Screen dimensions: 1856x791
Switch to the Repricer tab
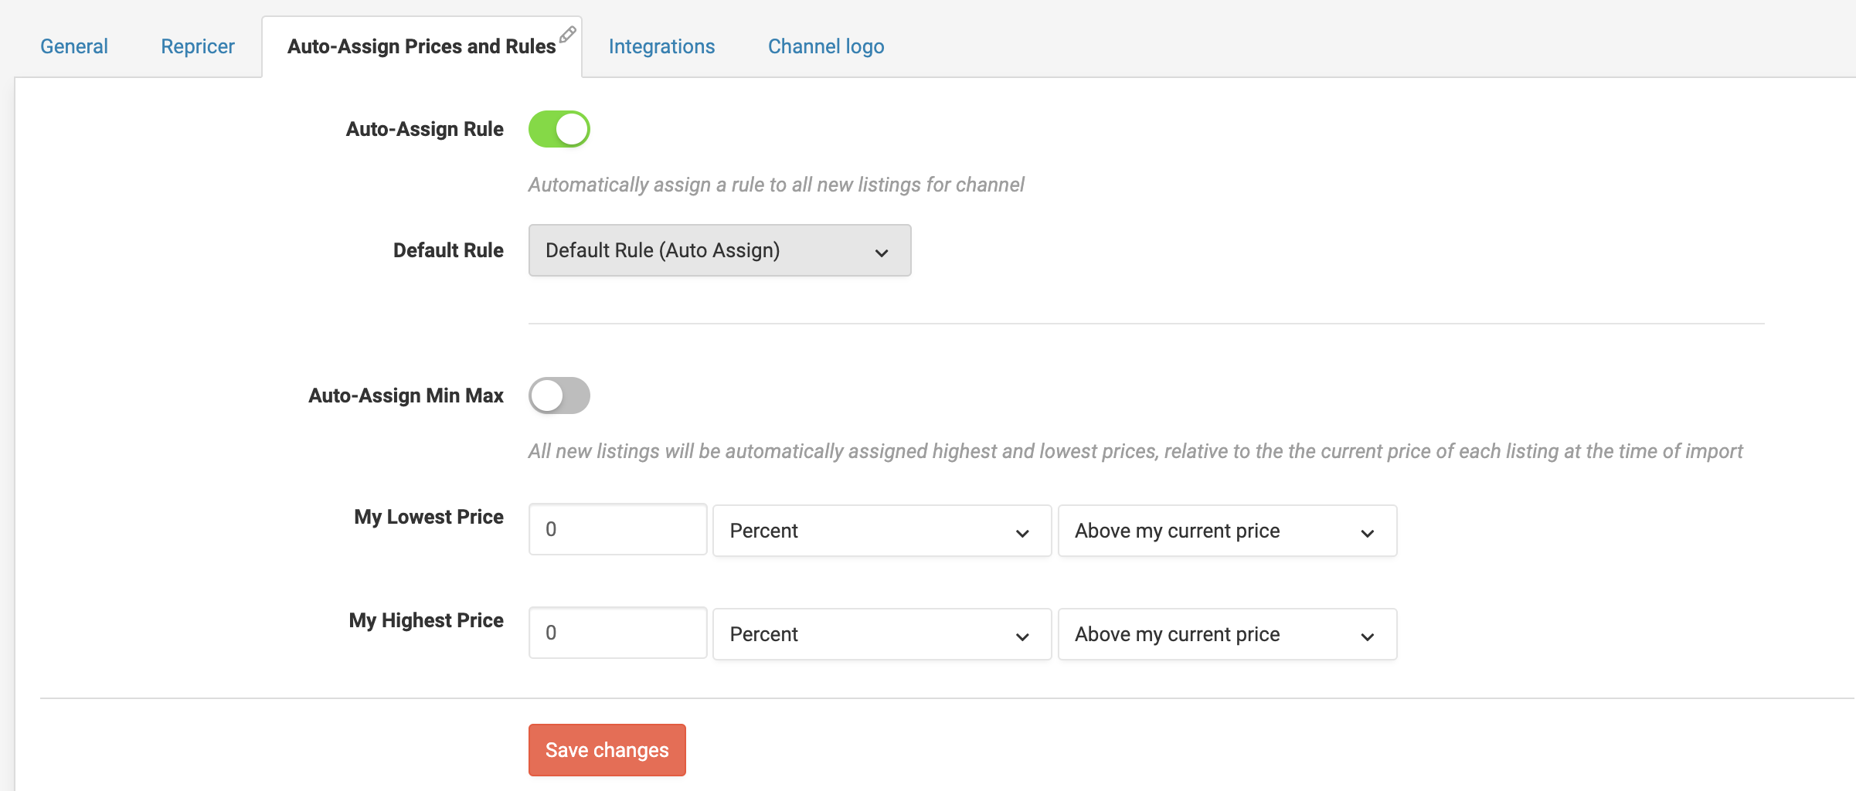click(x=198, y=46)
